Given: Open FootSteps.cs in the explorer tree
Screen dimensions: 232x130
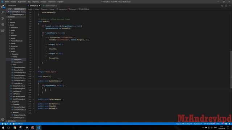Looking at the screenshot, I should click(x=17, y=91).
